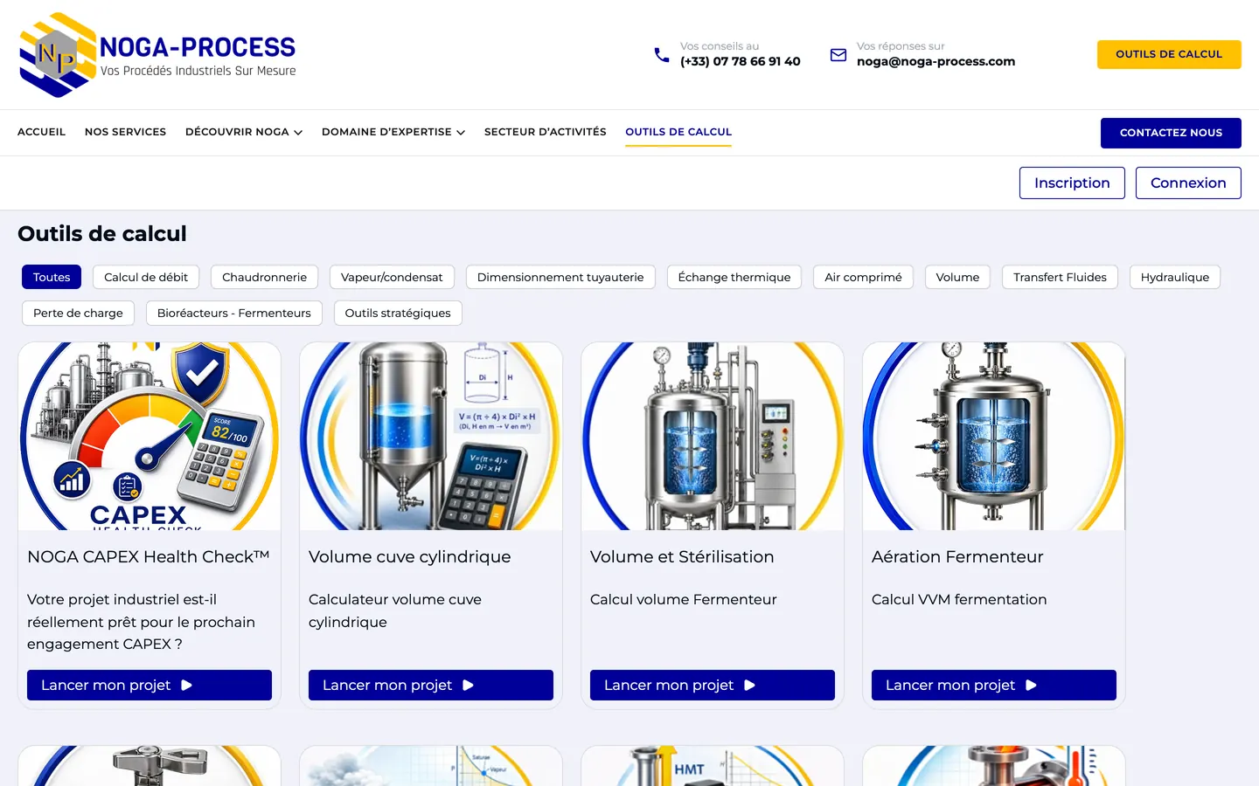Click phone number (+33) 07 78 66 91 40
Screen dimensions: 1259x786
click(x=740, y=61)
